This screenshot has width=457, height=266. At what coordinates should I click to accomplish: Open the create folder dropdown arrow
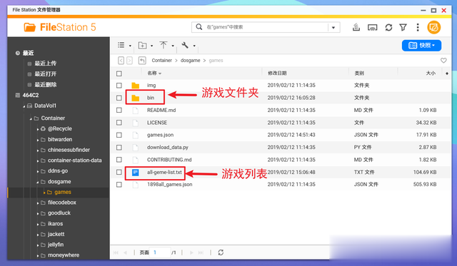point(151,46)
